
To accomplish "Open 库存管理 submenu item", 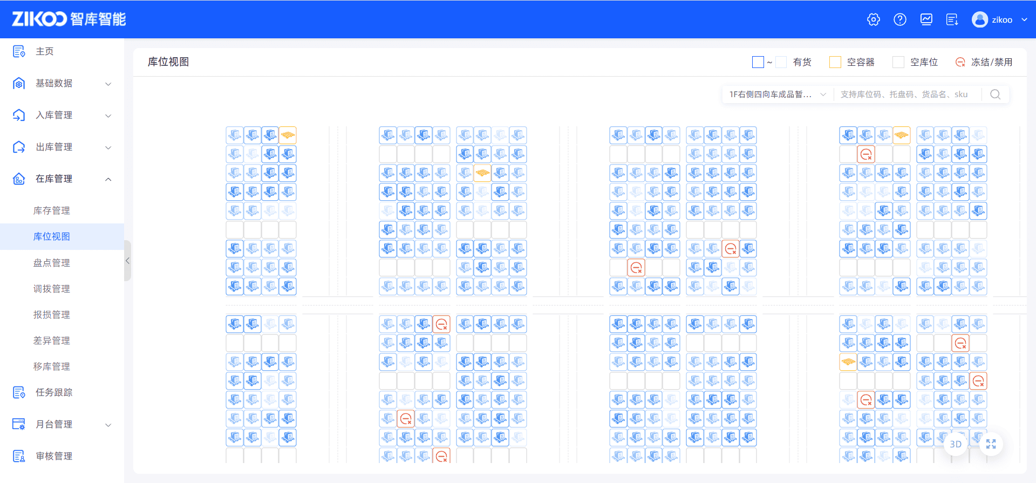I will pos(52,210).
